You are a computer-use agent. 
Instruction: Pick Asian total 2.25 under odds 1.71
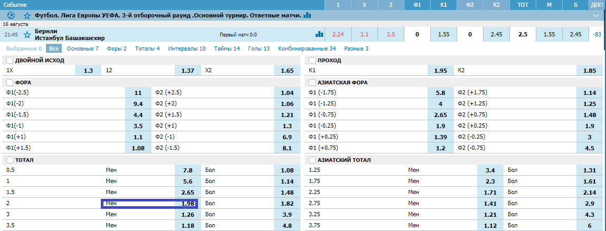(x=490, y=192)
